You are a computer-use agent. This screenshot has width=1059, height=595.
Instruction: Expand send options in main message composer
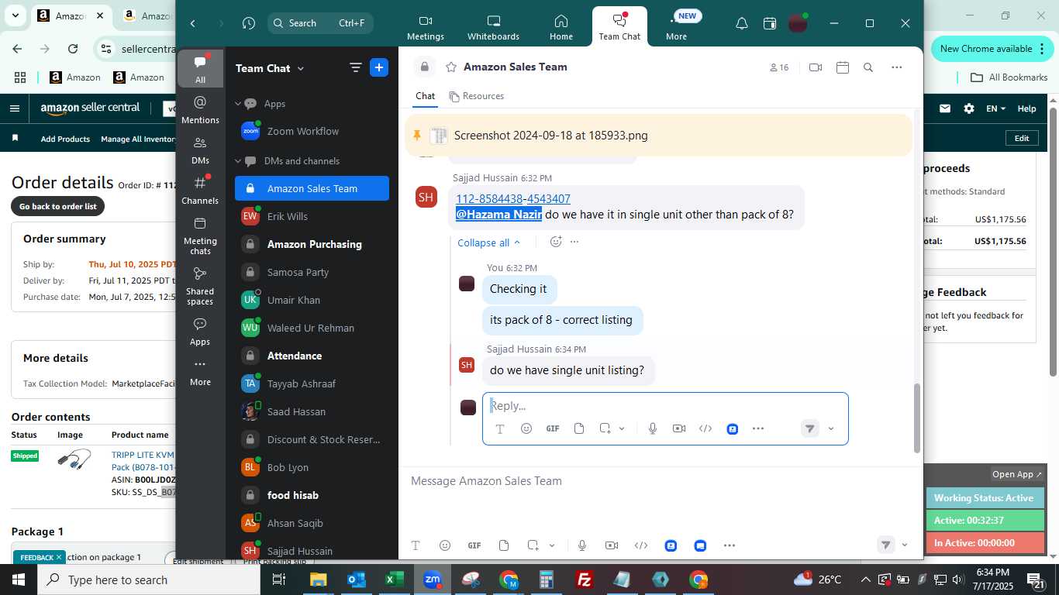(905, 545)
